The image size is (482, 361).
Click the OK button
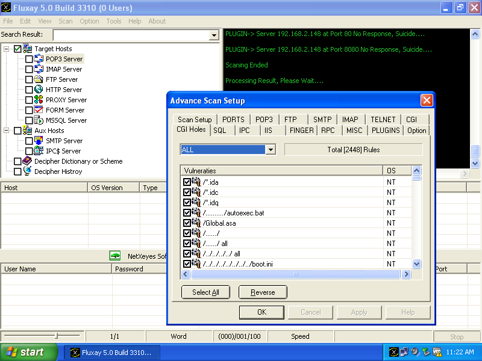[261, 312]
